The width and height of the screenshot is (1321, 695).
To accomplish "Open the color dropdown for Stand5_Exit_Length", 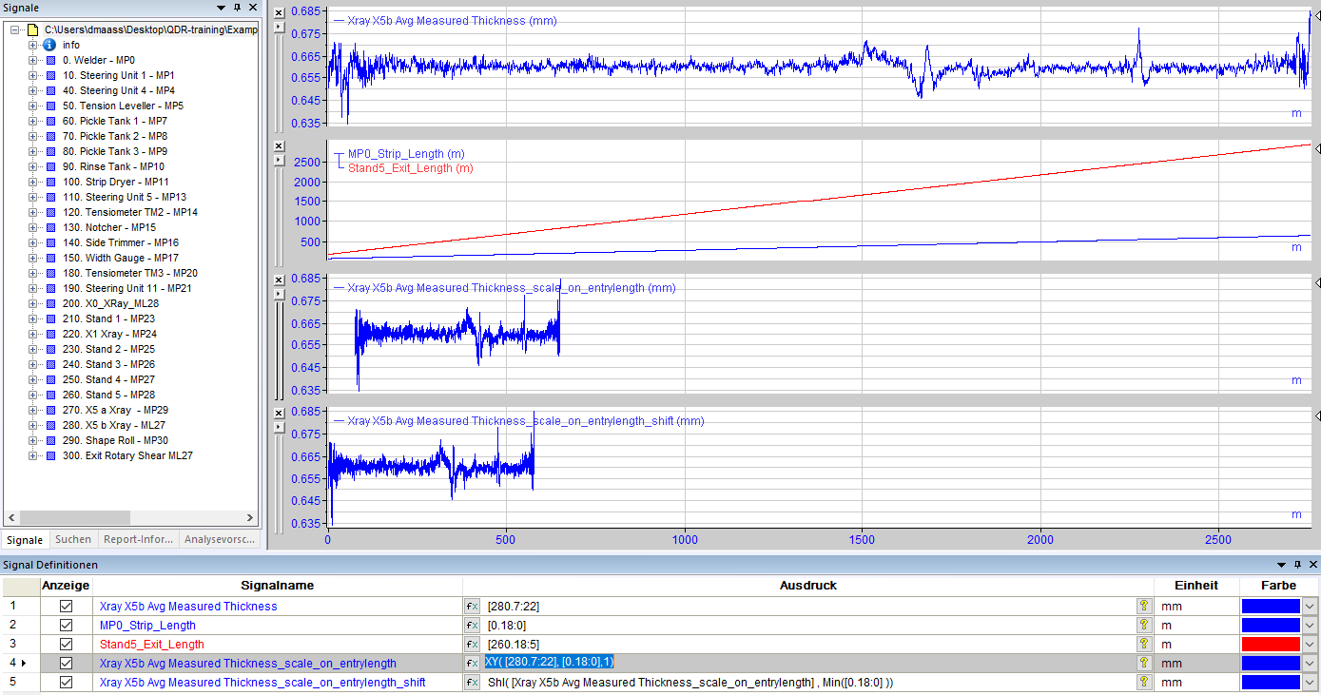I will 1311,645.
